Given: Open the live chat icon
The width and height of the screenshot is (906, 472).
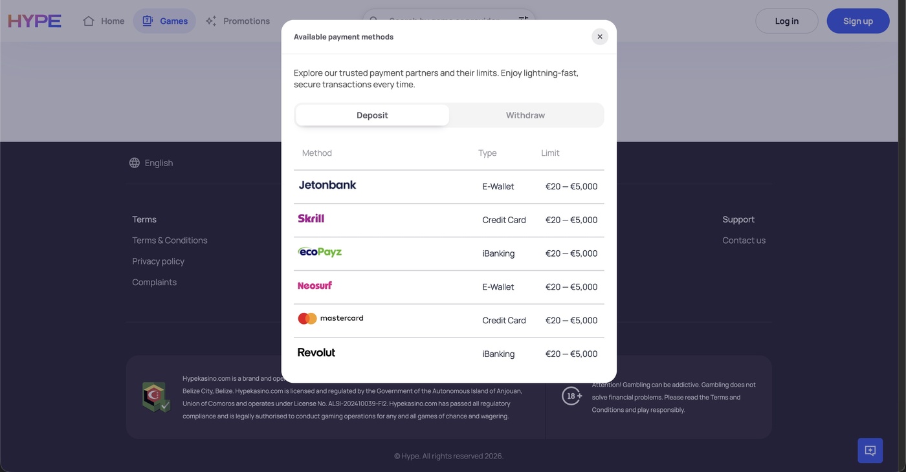Looking at the screenshot, I should pyautogui.click(x=870, y=451).
